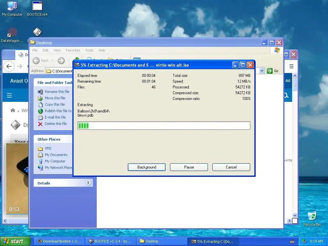This screenshot has width=328, height=246.
Task: Click the video thumbnail showing 0:53
Action: [17, 179]
